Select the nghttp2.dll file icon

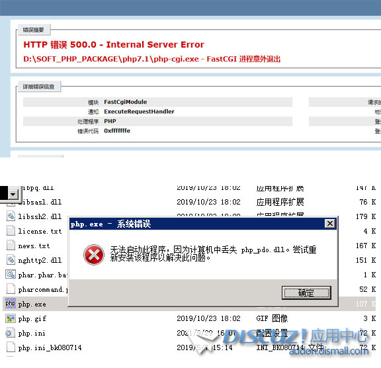pyautogui.click(x=11, y=260)
